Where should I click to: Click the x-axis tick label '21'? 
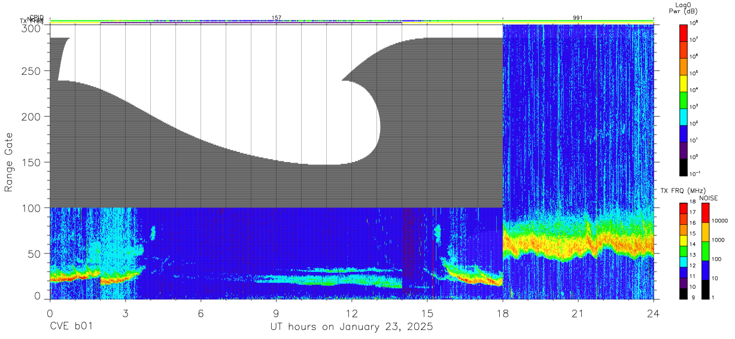click(578, 313)
